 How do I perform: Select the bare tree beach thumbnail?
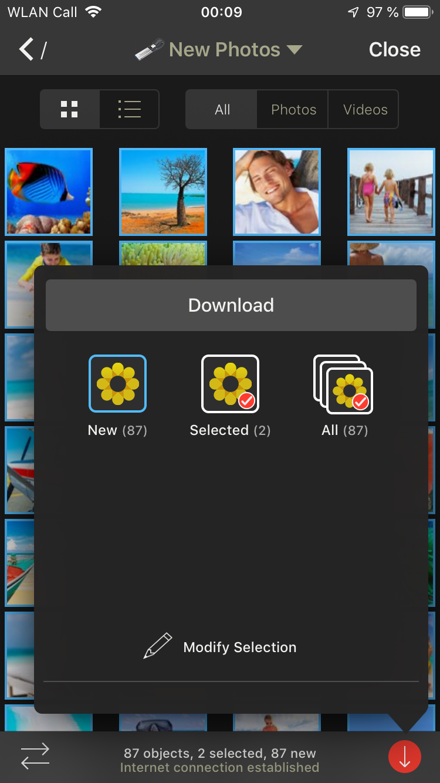click(163, 192)
